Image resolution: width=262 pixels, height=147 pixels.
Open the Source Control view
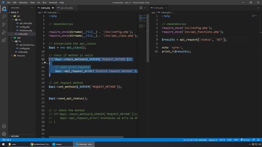point(4,24)
